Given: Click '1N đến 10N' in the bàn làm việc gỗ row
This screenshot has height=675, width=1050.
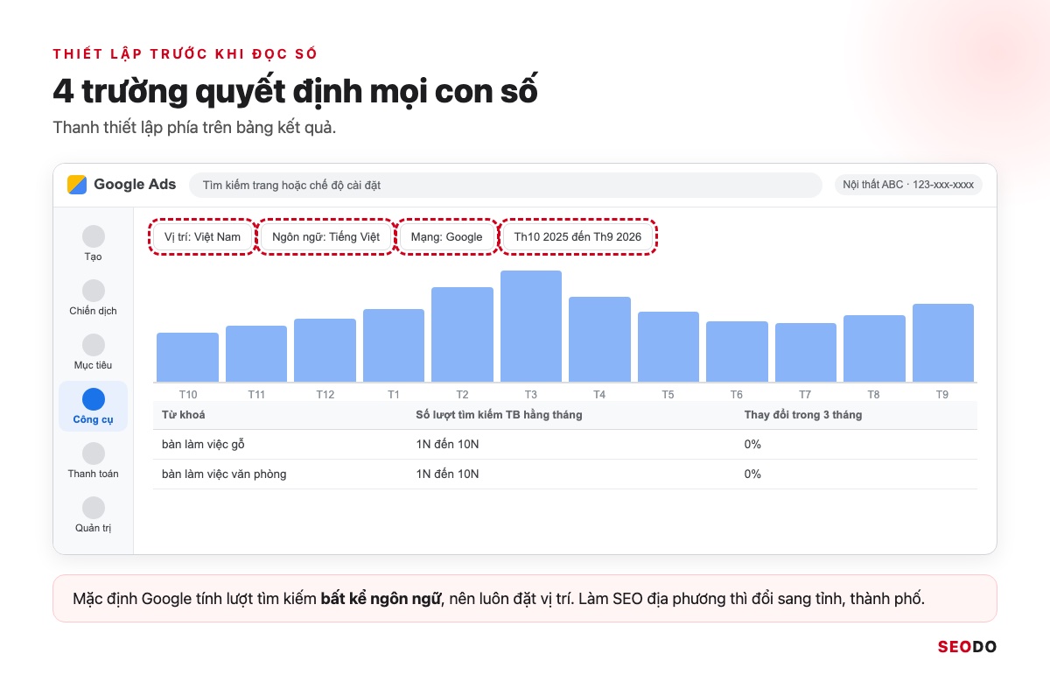Looking at the screenshot, I should point(448,445).
